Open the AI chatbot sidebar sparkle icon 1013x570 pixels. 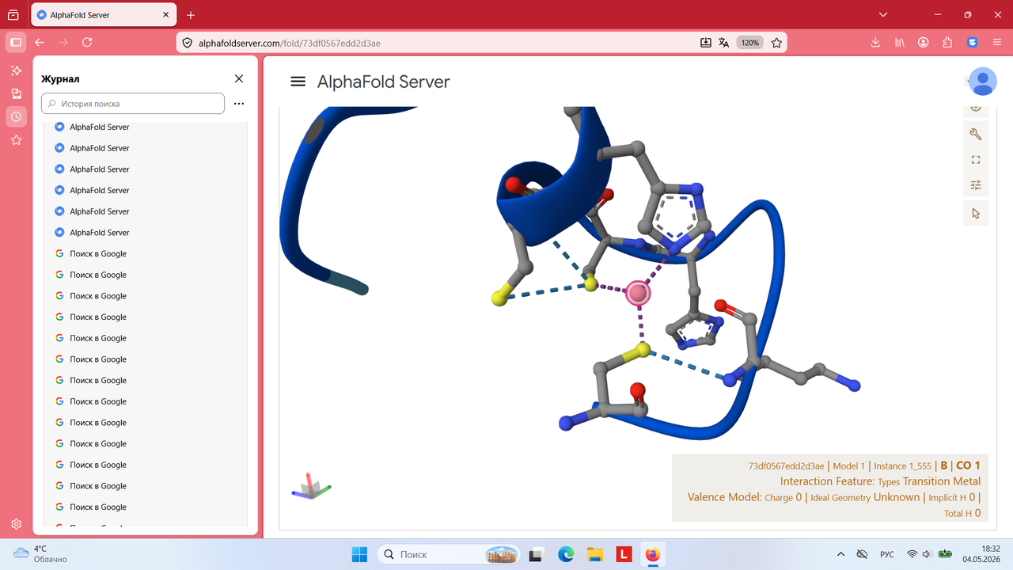click(x=16, y=71)
